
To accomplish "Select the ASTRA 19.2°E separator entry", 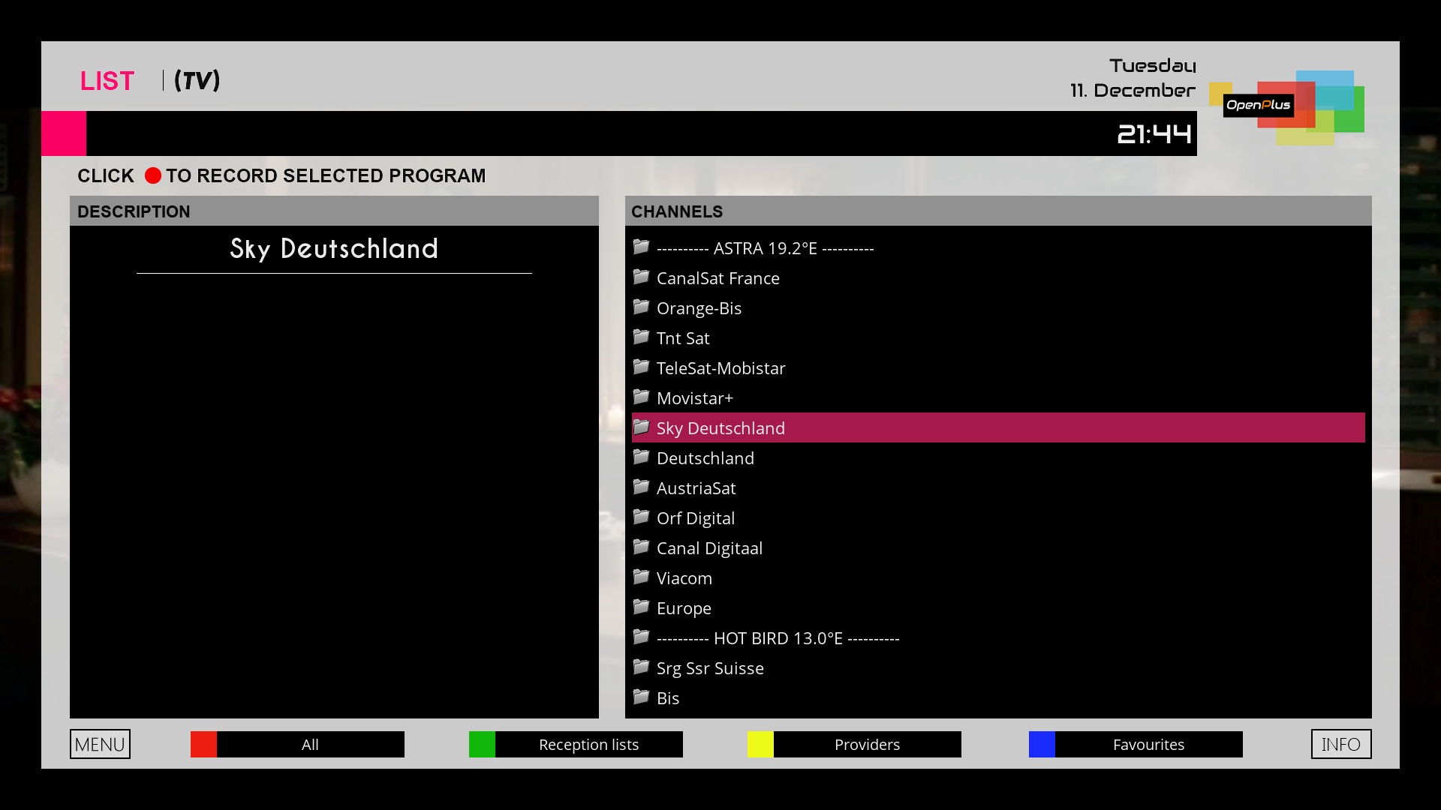I will click(998, 247).
